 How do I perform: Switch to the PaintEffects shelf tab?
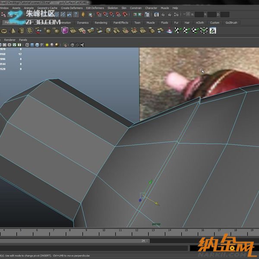point(121,22)
